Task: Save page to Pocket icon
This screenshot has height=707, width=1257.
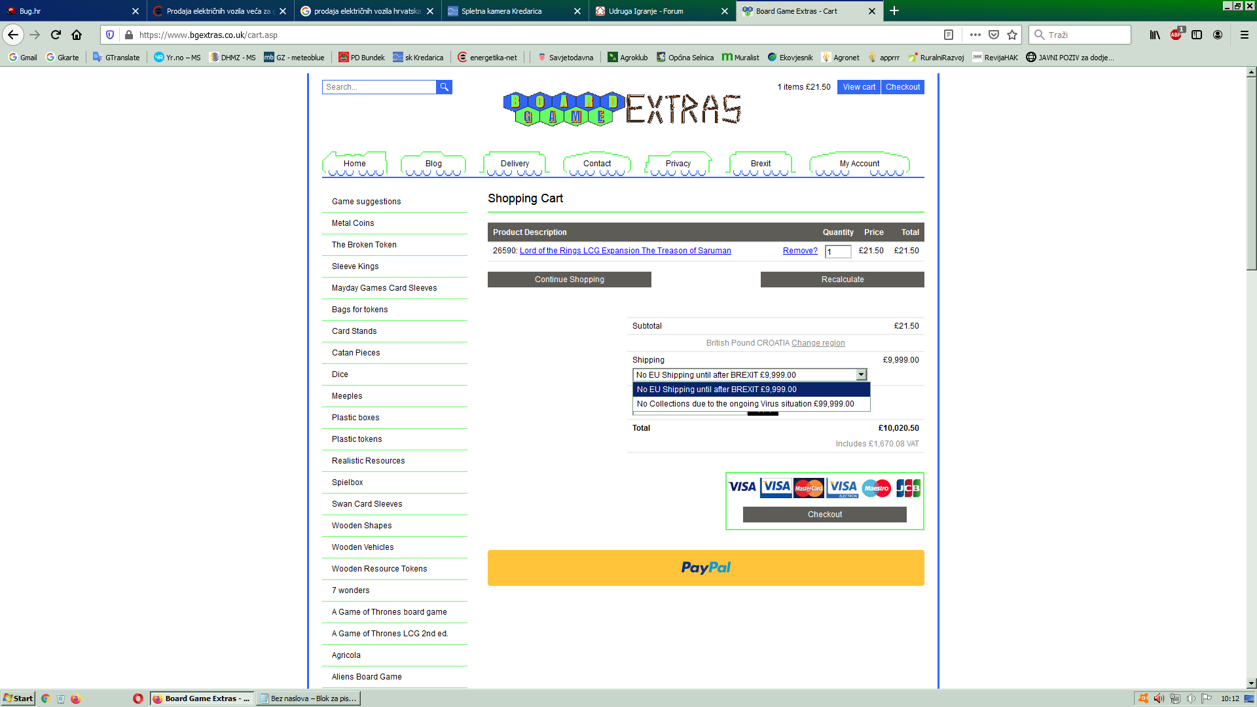Action: (994, 35)
